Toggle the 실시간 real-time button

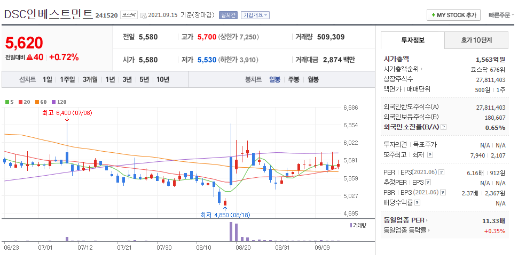tap(228, 15)
